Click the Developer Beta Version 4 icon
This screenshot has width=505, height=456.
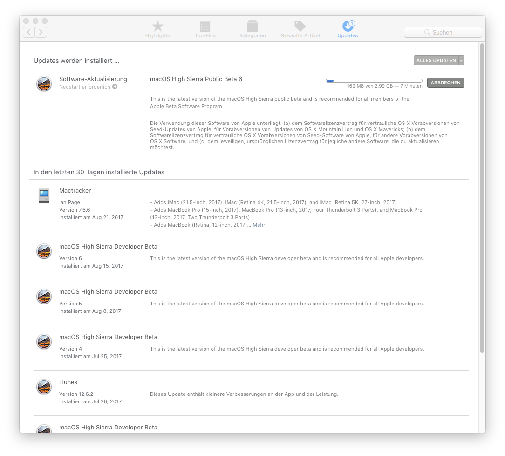pyautogui.click(x=44, y=342)
